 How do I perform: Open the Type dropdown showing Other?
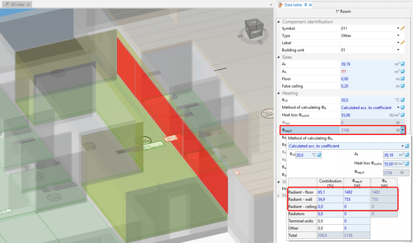click(398, 36)
